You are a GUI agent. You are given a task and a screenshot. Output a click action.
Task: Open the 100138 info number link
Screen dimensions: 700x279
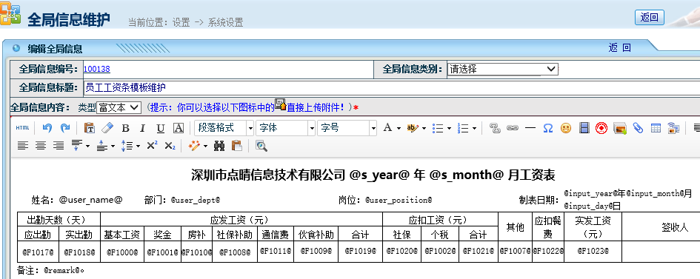click(x=97, y=69)
